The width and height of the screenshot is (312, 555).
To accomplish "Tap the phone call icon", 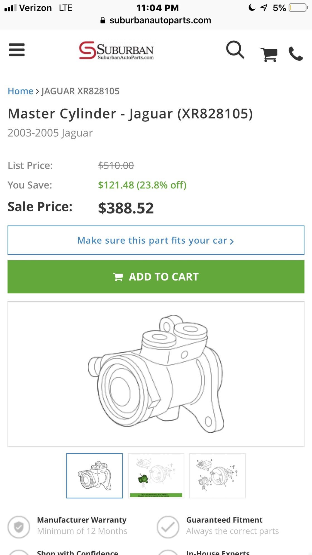I will [296, 54].
